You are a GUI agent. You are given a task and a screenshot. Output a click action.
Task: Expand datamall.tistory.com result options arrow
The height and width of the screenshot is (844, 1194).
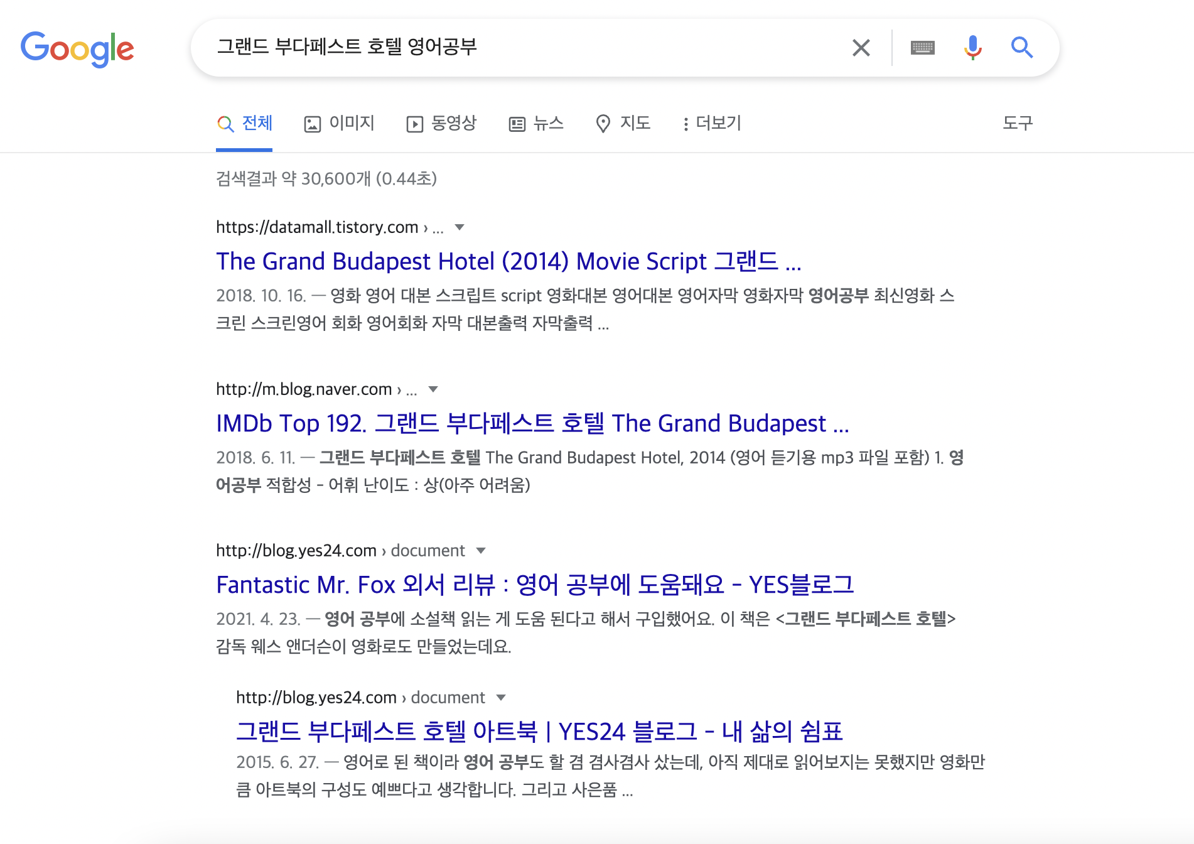click(460, 227)
